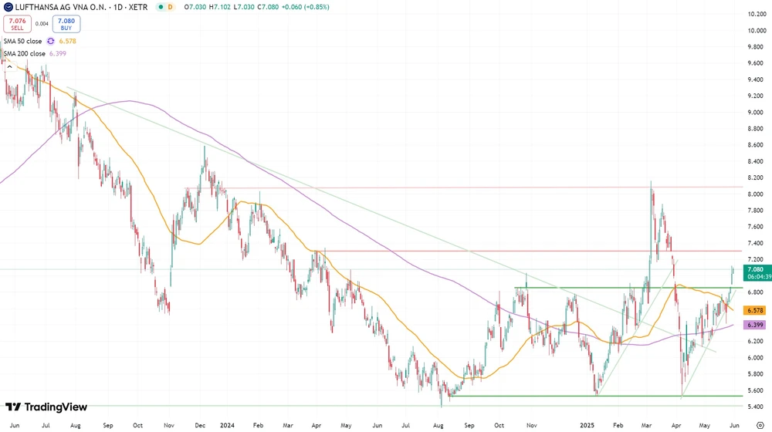Screen dimensions: 772x432
Task: Click the green market status dot
Action: click(x=160, y=7)
